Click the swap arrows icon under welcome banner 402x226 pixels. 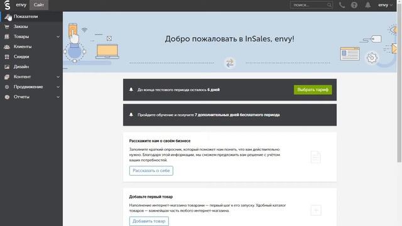point(230,63)
